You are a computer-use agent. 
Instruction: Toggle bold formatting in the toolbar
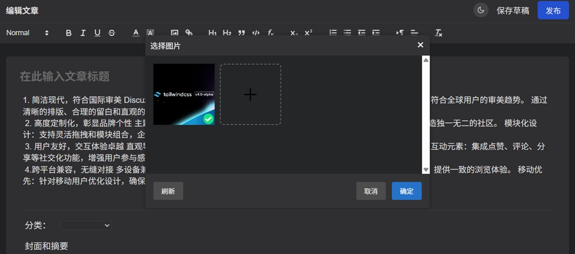click(x=69, y=33)
